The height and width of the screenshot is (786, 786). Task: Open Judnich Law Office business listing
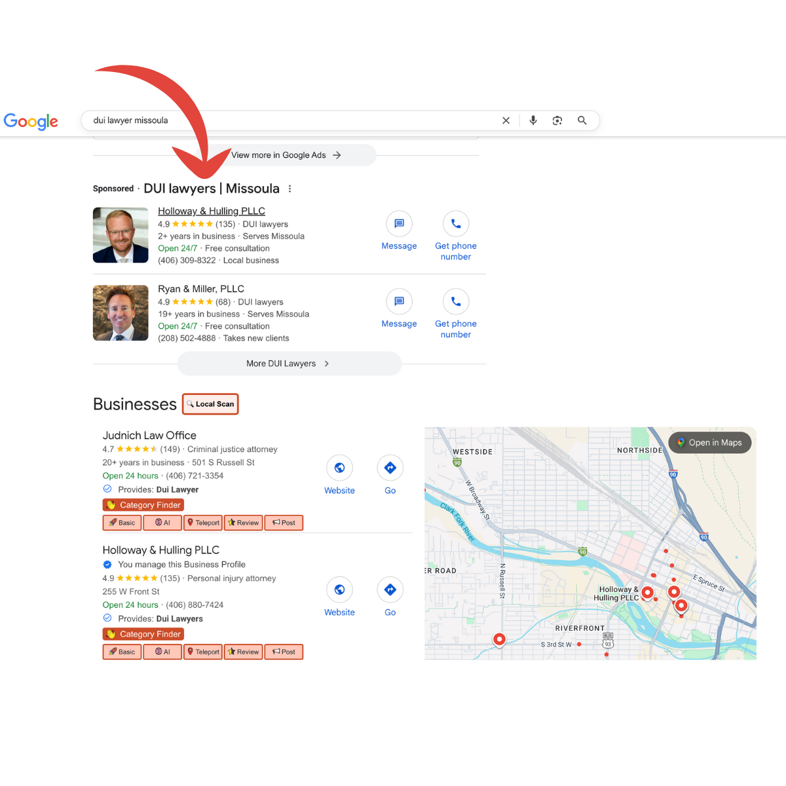[149, 436]
